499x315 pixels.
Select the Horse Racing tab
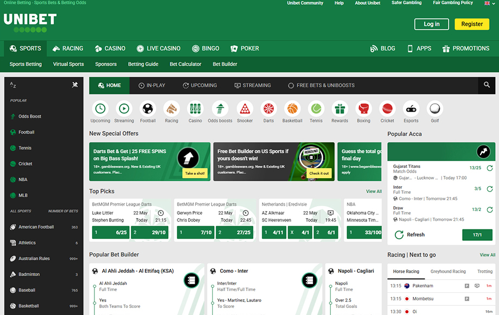406,272
